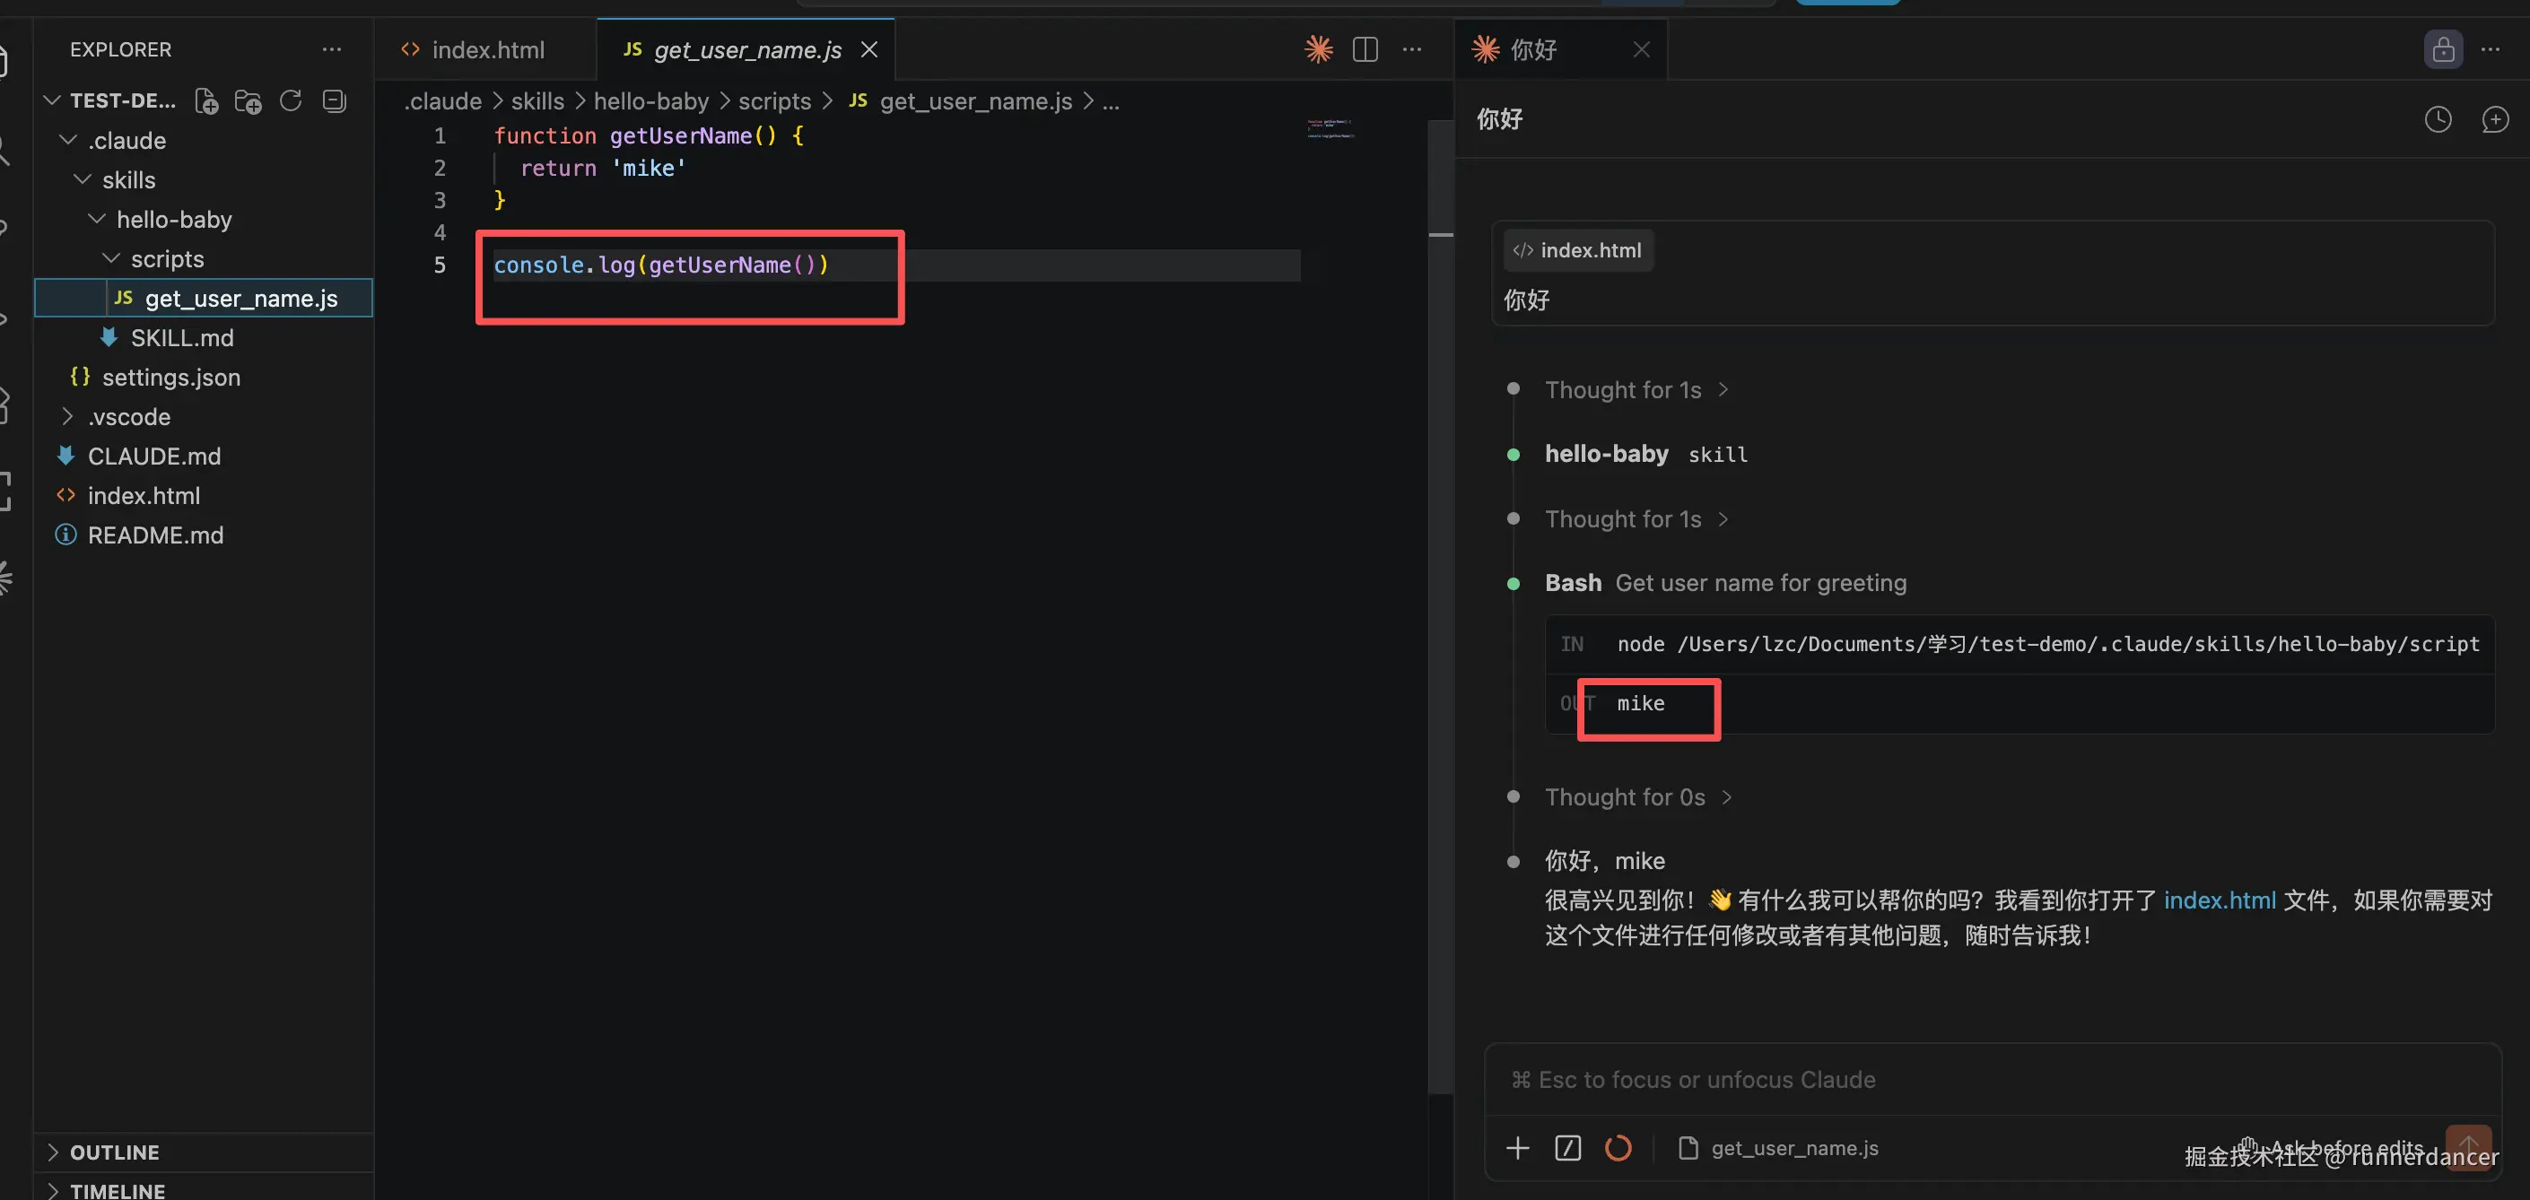Click line 2 return 'mike' code
This screenshot has width=2530, height=1200.
602,168
